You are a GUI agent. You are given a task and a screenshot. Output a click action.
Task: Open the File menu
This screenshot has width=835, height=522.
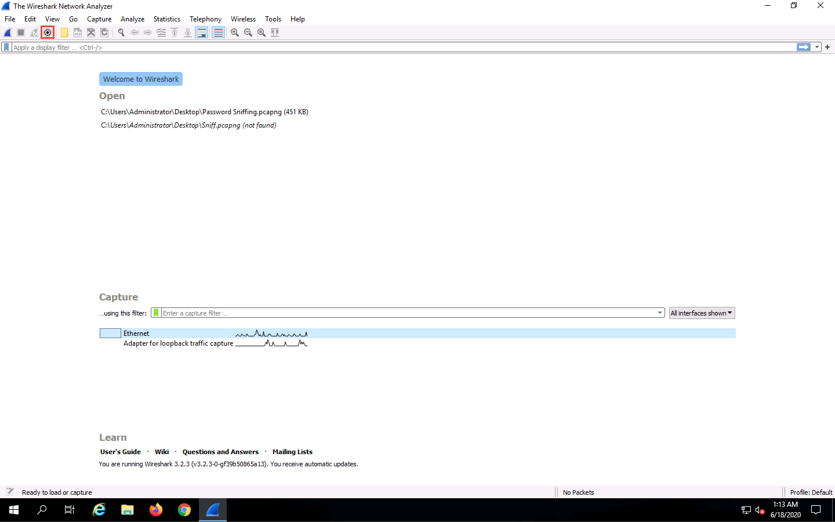pos(10,19)
